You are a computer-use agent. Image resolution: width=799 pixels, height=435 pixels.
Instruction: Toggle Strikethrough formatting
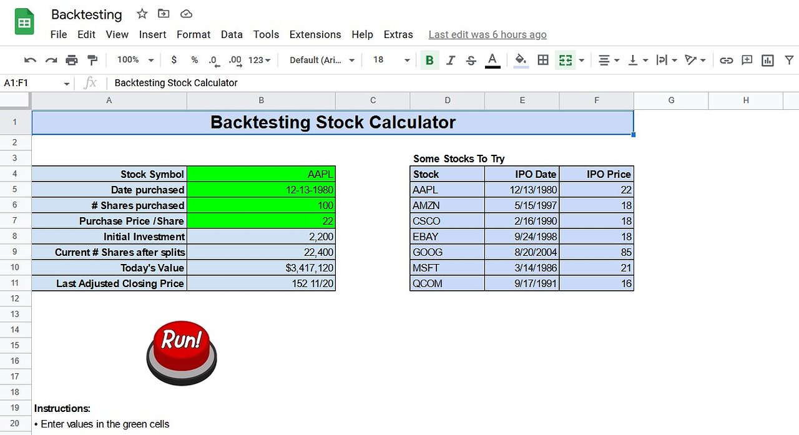[471, 60]
